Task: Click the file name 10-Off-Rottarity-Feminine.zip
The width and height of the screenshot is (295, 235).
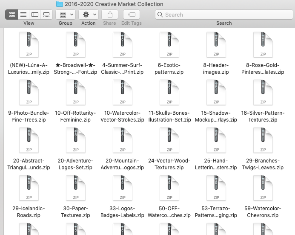Action: [x=75, y=116]
